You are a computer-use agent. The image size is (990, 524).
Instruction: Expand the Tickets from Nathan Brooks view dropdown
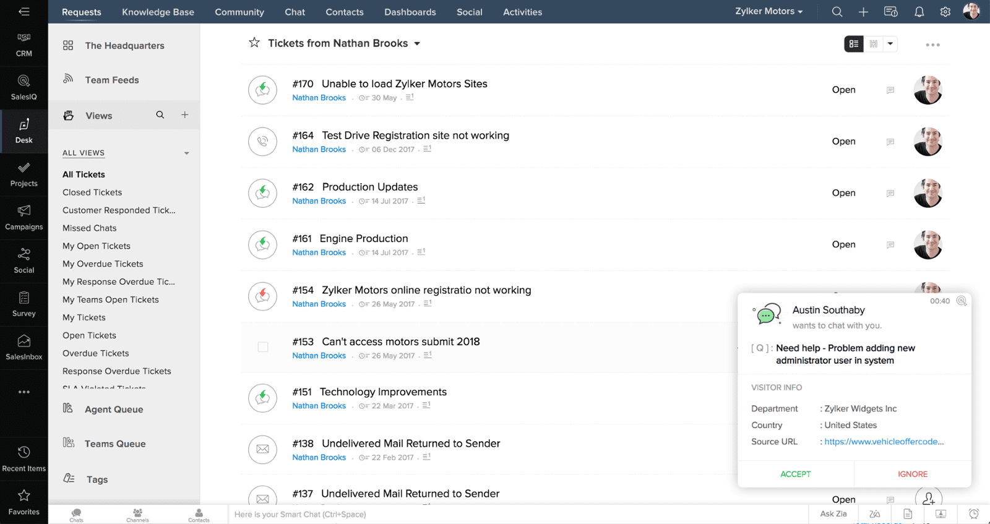pos(417,44)
